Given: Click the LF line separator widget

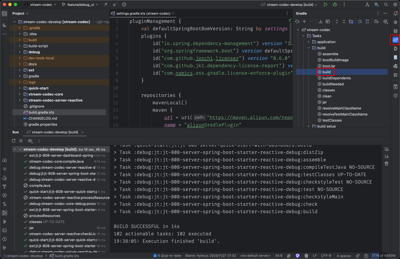Looking at the screenshot, I should coord(315,256).
